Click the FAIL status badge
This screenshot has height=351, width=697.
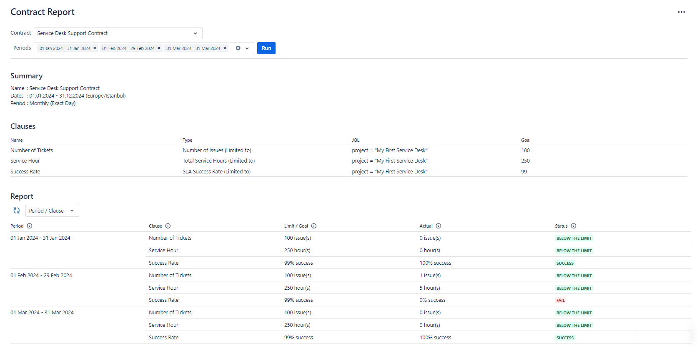pyautogui.click(x=560, y=301)
